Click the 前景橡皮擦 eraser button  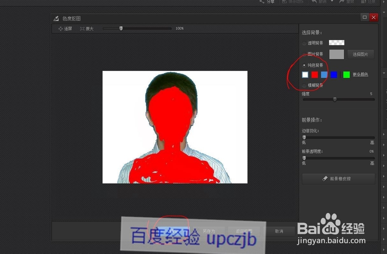338,179
